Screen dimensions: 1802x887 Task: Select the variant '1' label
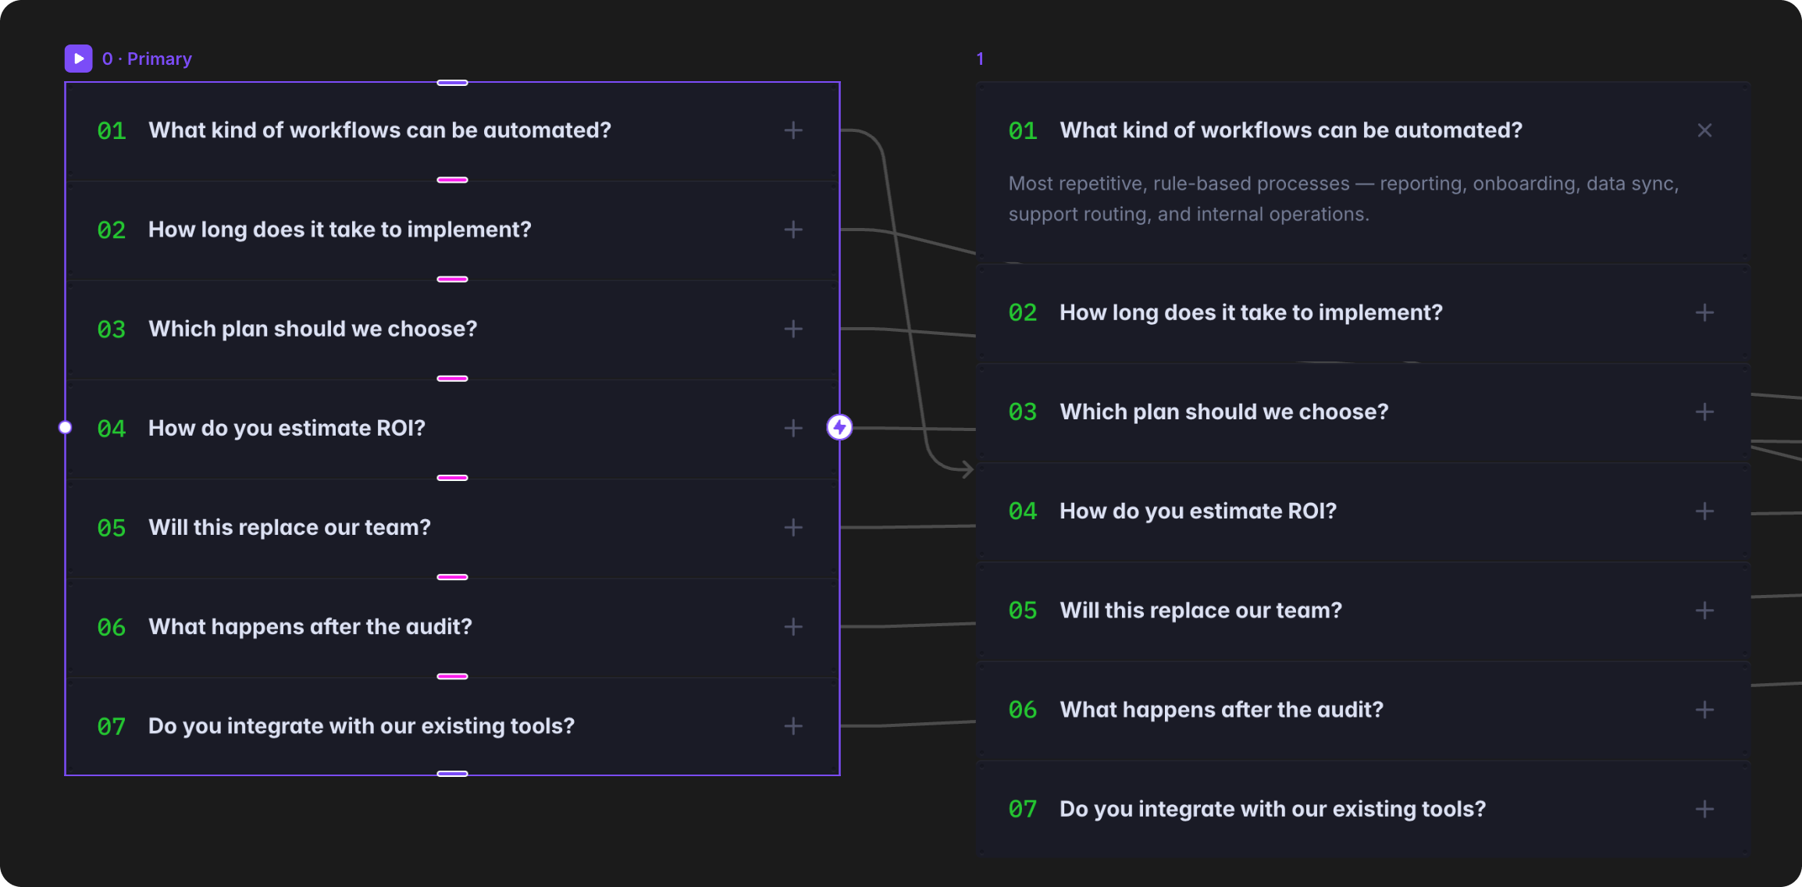click(x=980, y=59)
